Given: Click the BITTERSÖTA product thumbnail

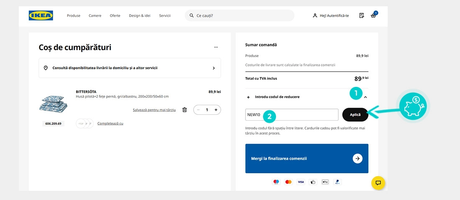Looking at the screenshot, I should tap(54, 104).
